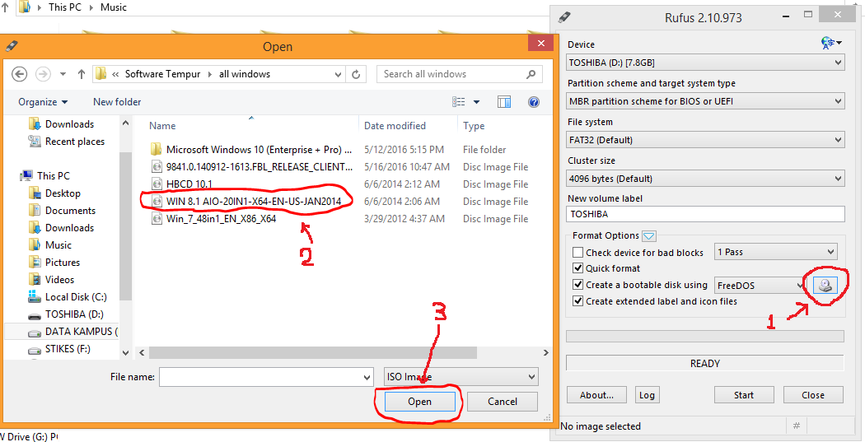
Task: Open the Pictures library in sidebar
Action: tap(54, 263)
